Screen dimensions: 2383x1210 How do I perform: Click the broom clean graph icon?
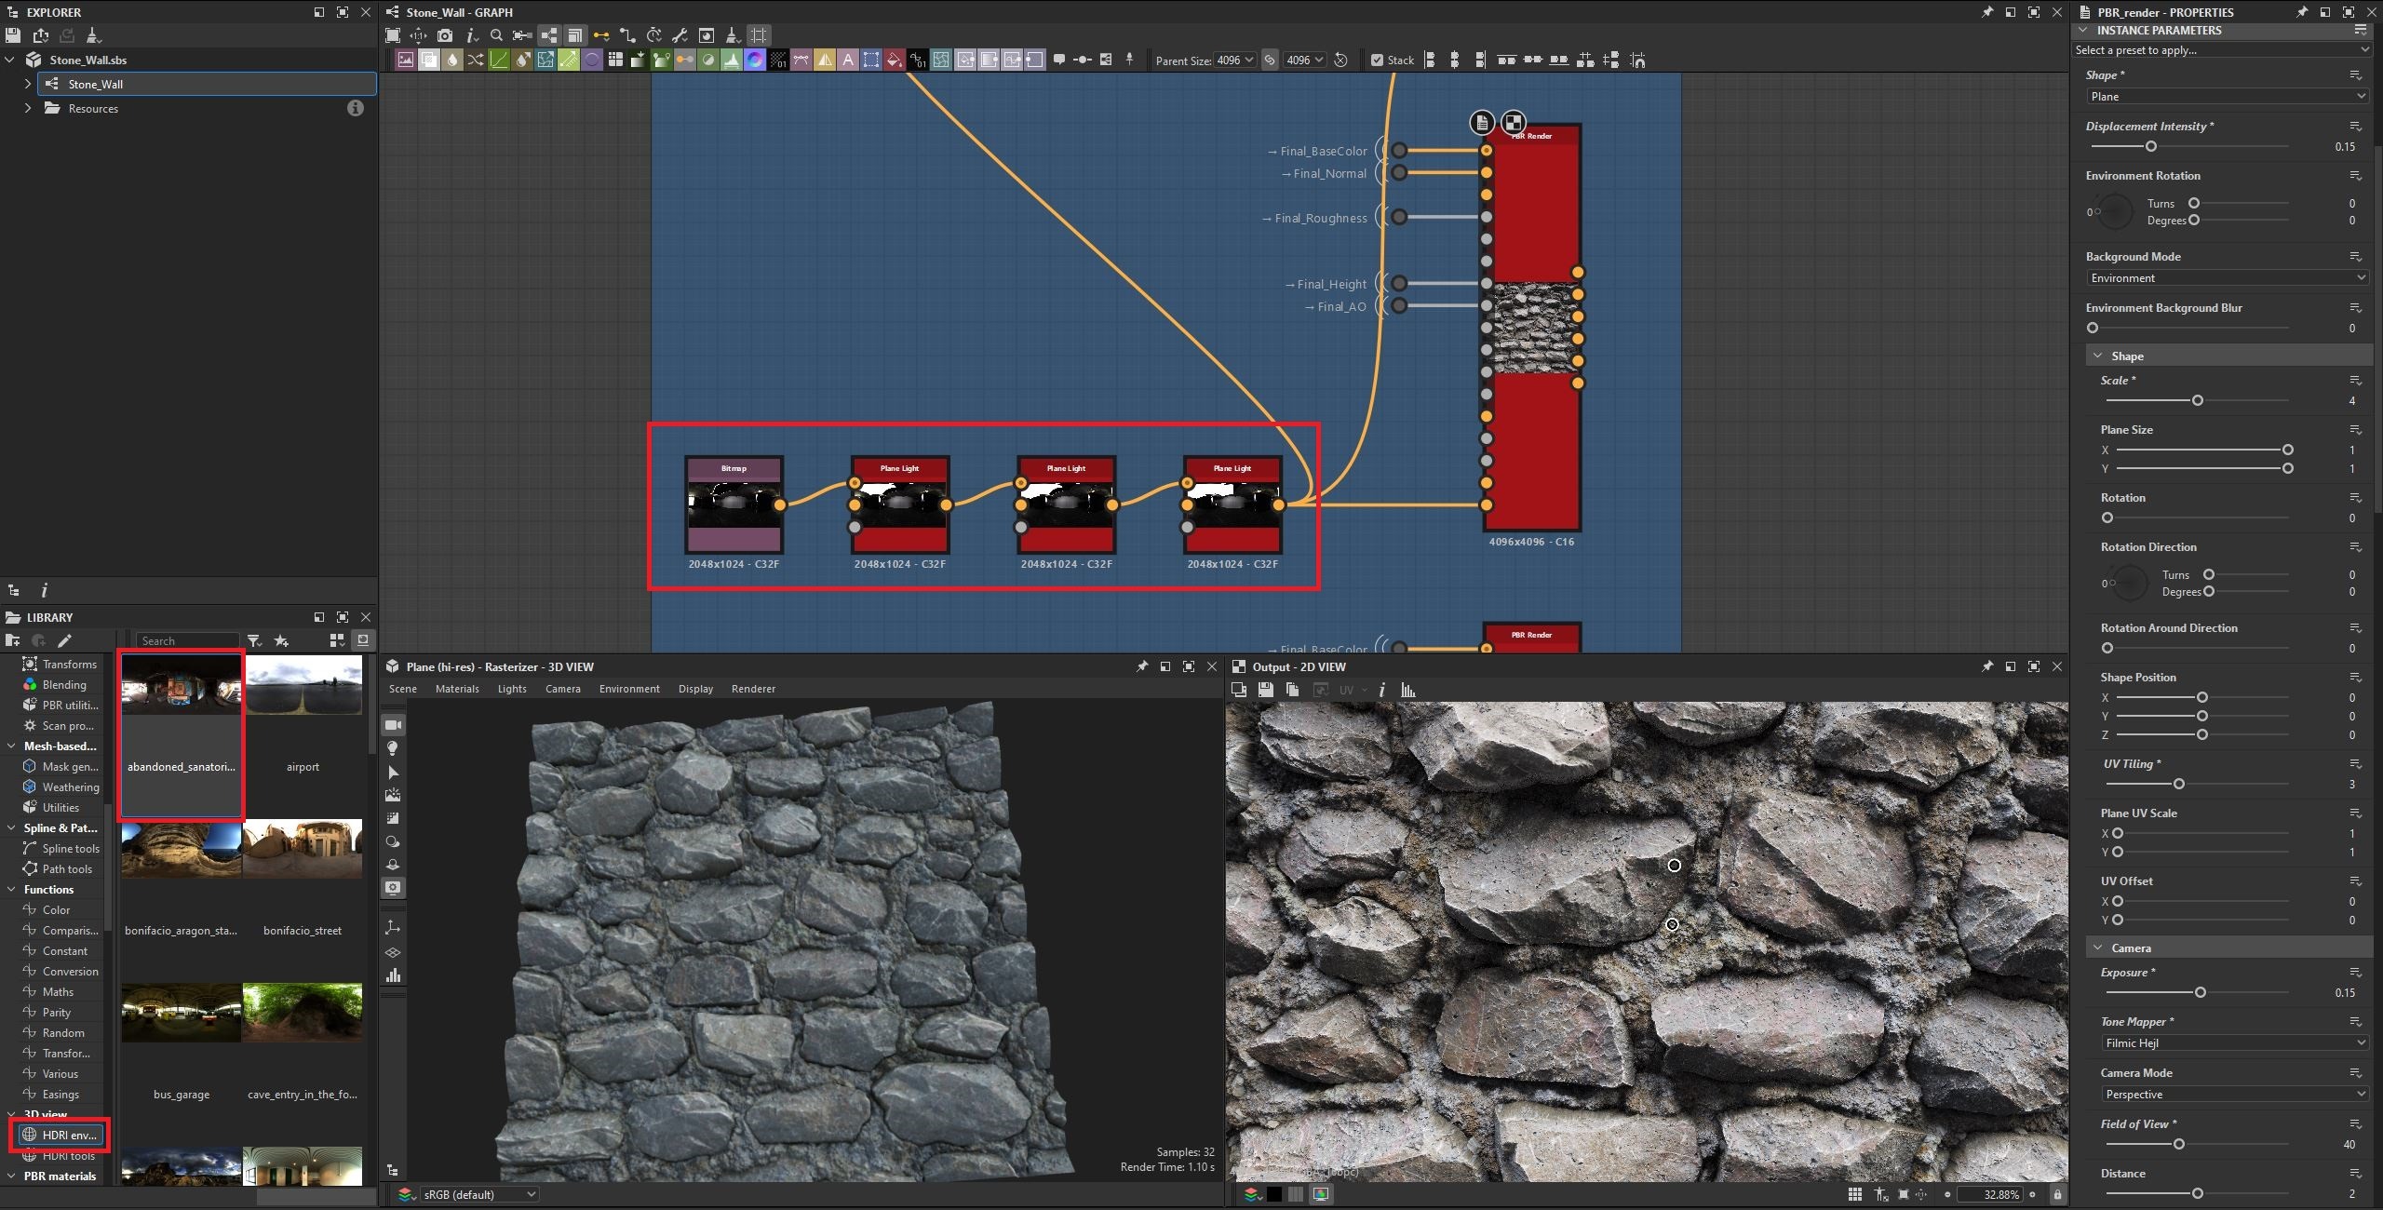click(x=733, y=35)
